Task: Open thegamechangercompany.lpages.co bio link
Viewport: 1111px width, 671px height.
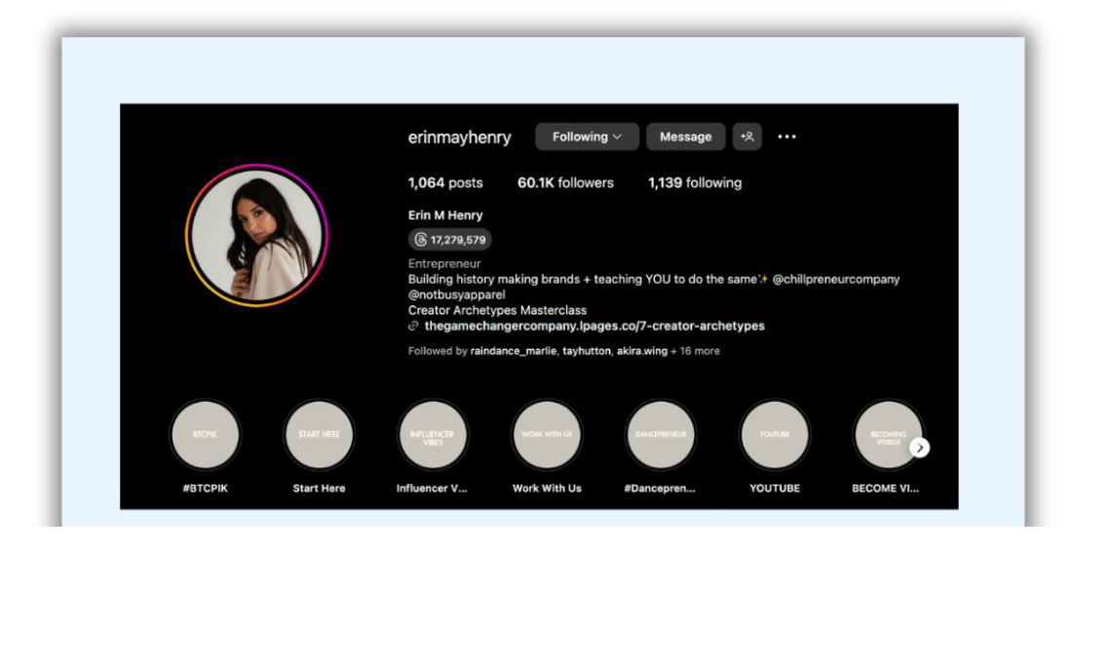Action: point(594,326)
